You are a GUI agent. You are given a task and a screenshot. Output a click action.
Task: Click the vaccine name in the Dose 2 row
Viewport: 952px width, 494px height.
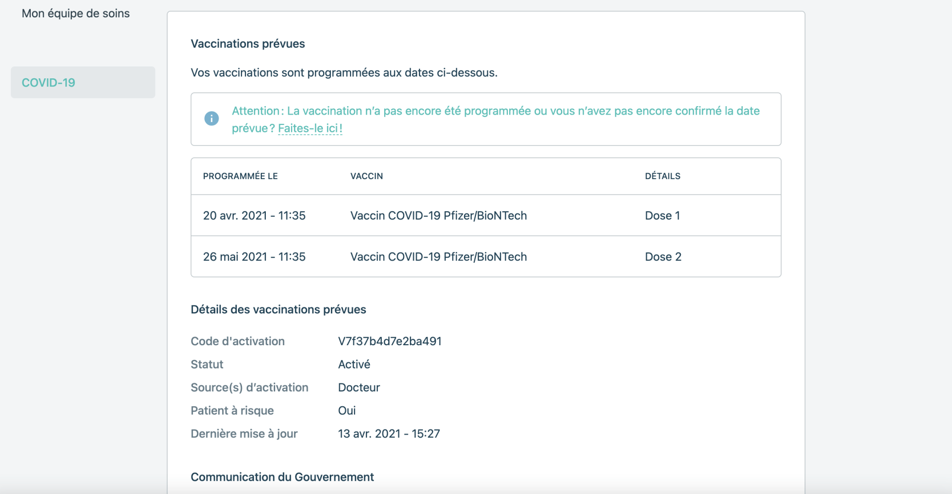click(x=439, y=256)
